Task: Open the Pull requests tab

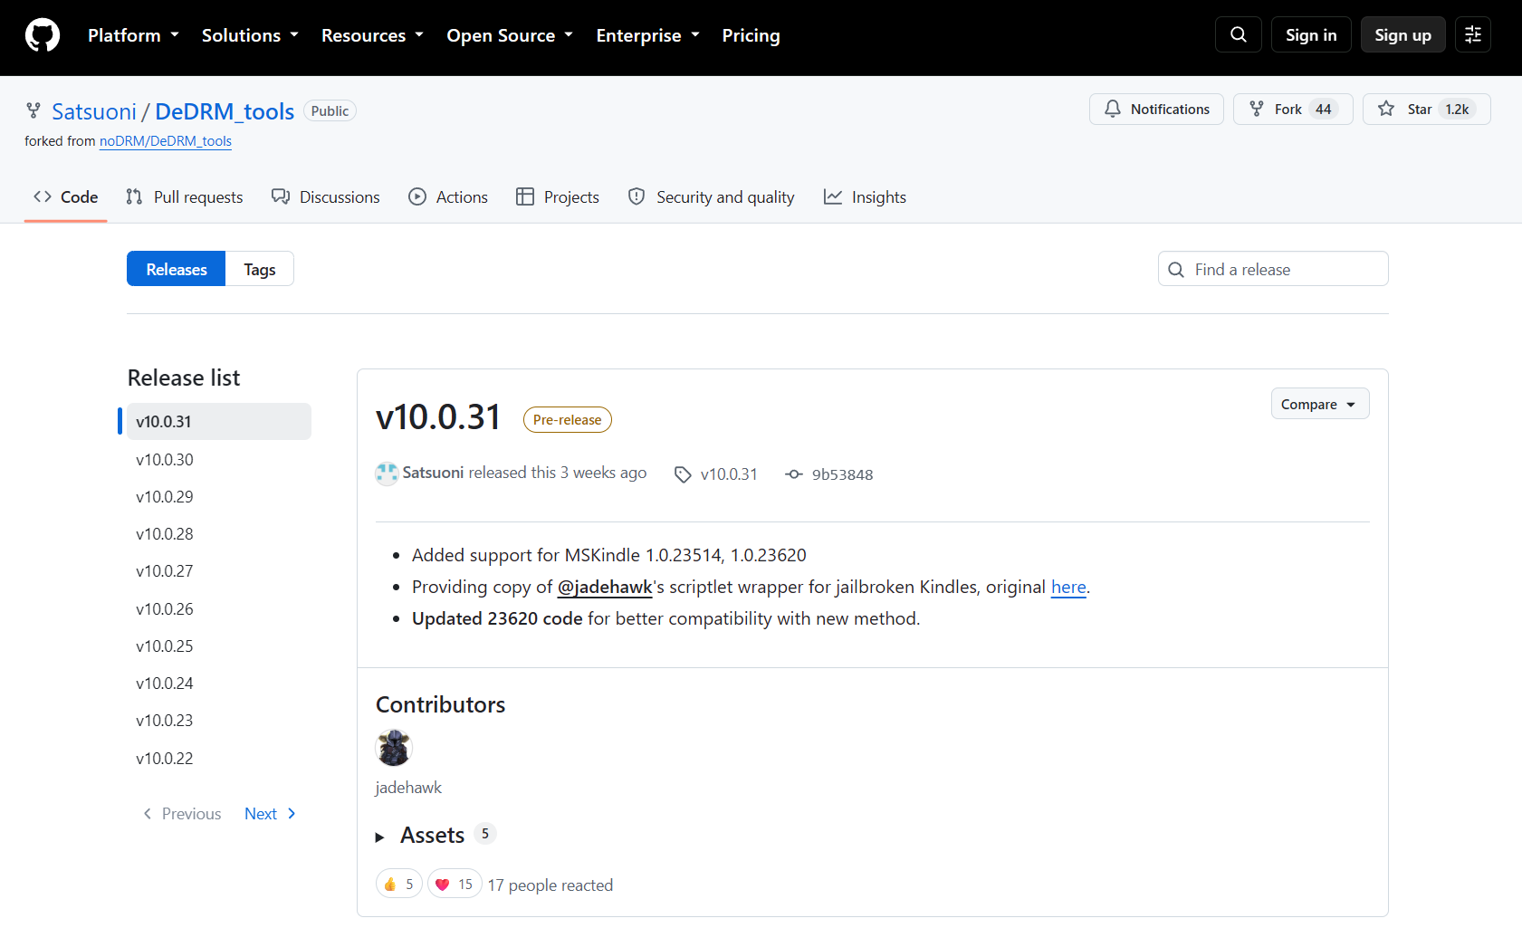Action: pos(185,196)
